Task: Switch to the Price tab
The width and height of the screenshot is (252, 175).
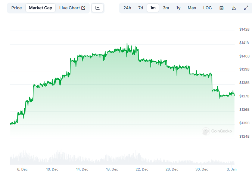Action: click(x=16, y=8)
